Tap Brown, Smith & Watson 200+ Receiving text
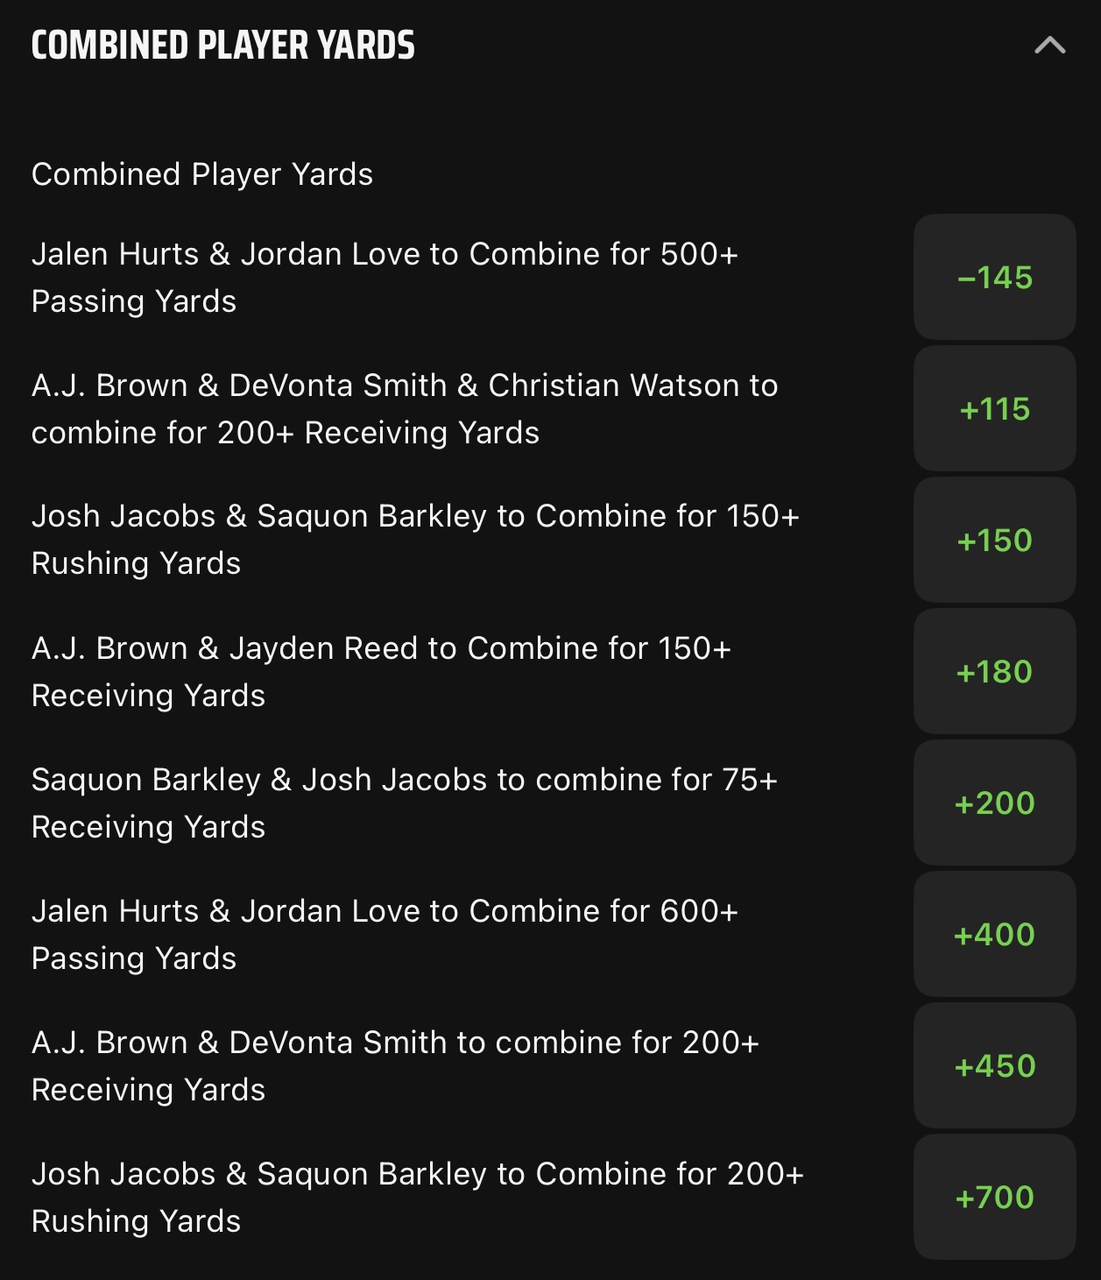This screenshot has width=1101, height=1280. [x=405, y=408]
